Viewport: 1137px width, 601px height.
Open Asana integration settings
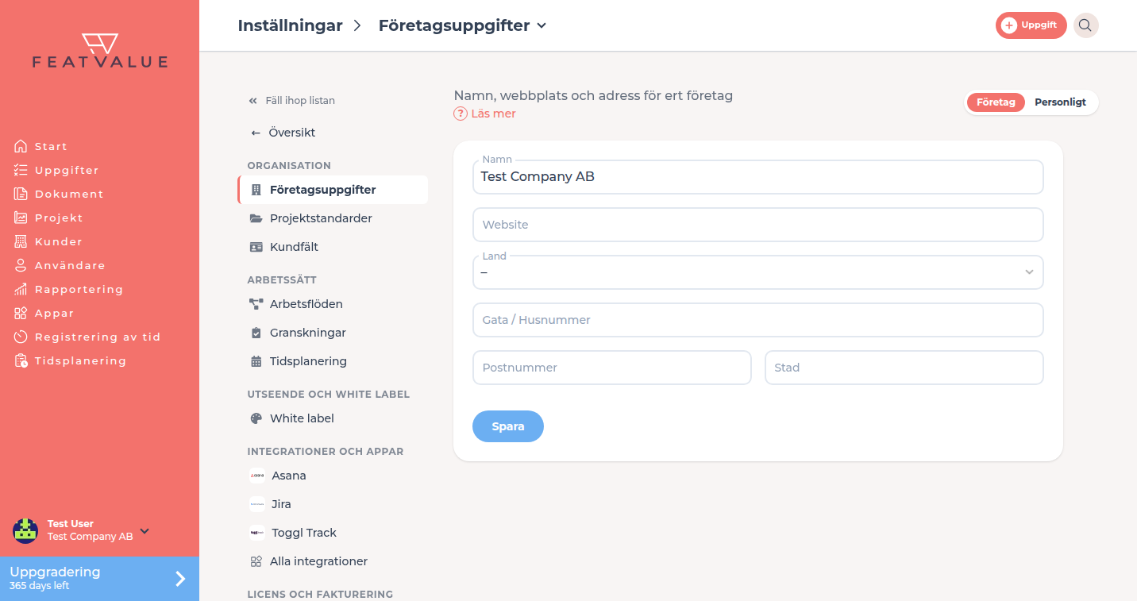[333, 476]
